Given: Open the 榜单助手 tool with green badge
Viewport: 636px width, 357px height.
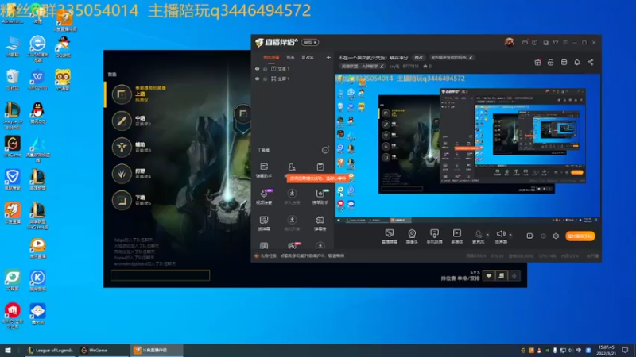Looking at the screenshot, I should pyautogui.click(x=320, y=196).
